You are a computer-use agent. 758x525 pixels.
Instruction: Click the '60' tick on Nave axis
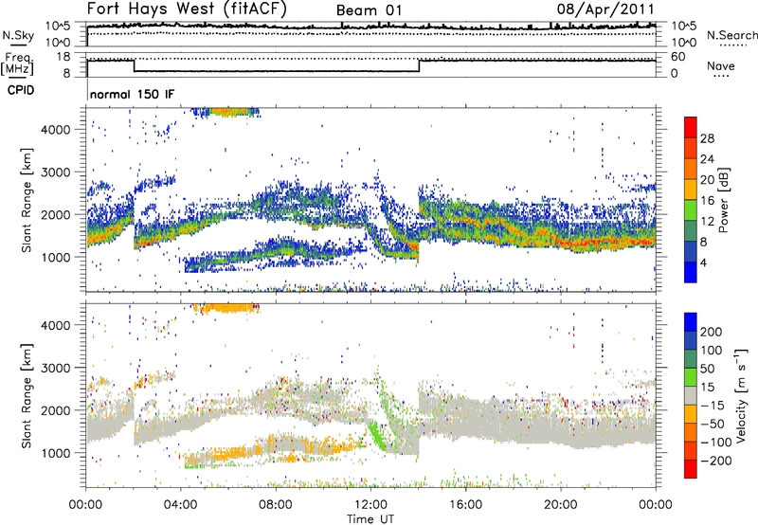pyautogui.click(x=677, y=57)
